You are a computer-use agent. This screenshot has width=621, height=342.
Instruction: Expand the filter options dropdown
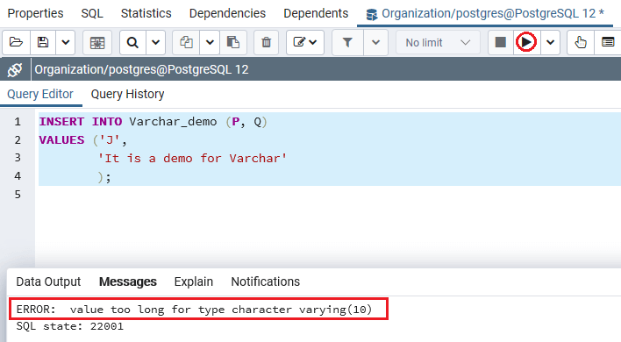click(375, 42)
